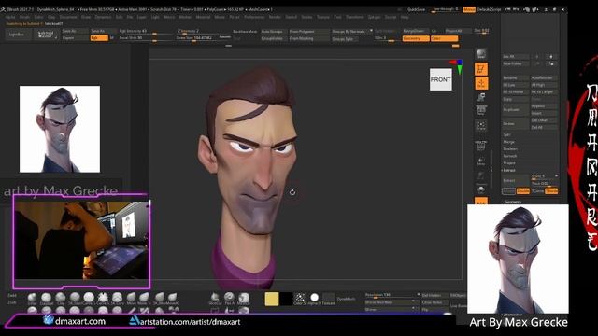Click the Draw Size slider

pos(197,38)
